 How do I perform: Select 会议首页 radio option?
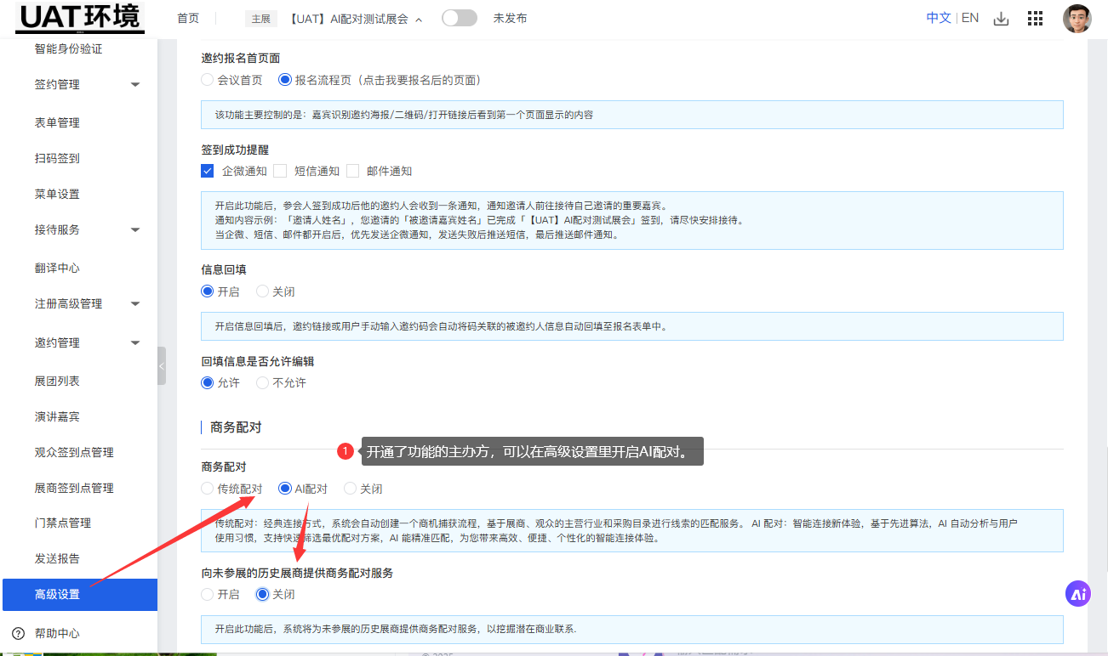tap(208, 80)
